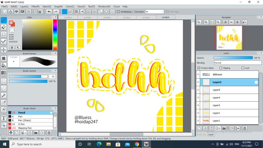Fit canvas to window in Navigator
This screenshot has height=148, width=263.
tap(212, 22)
